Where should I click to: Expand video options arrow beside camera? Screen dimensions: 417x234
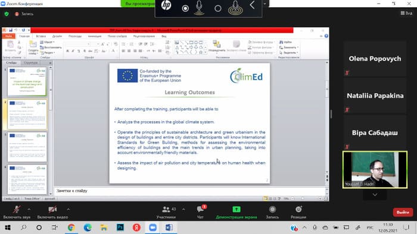click(x=69, y=210)
